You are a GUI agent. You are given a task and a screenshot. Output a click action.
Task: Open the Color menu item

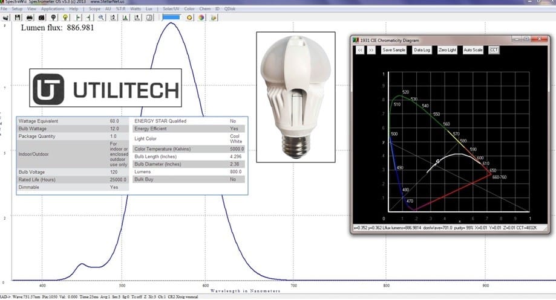pos(189,8)
